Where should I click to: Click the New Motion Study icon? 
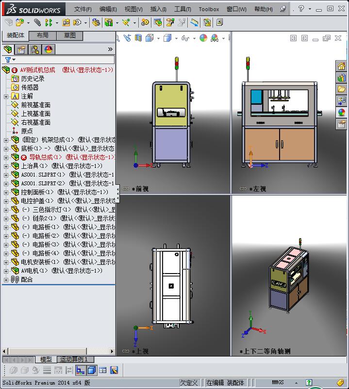point(145,23)
